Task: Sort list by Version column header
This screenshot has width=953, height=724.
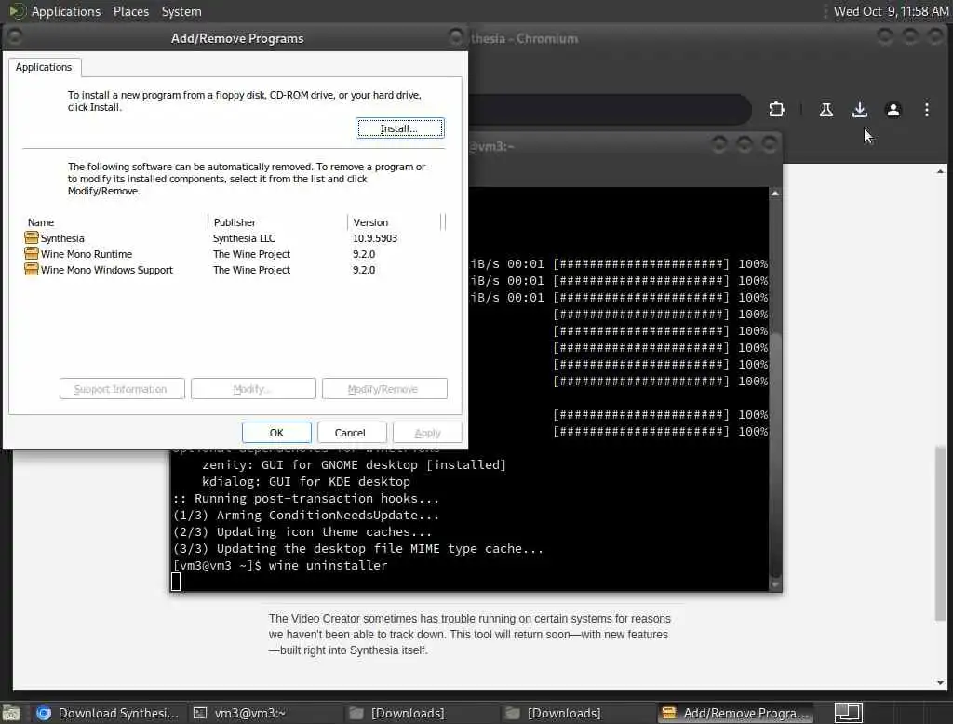Action: point(394,222)
